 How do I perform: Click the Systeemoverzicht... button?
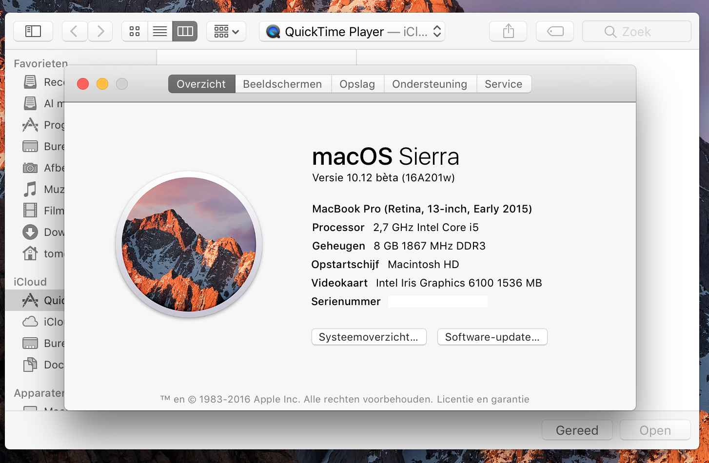tap(369, 337)
